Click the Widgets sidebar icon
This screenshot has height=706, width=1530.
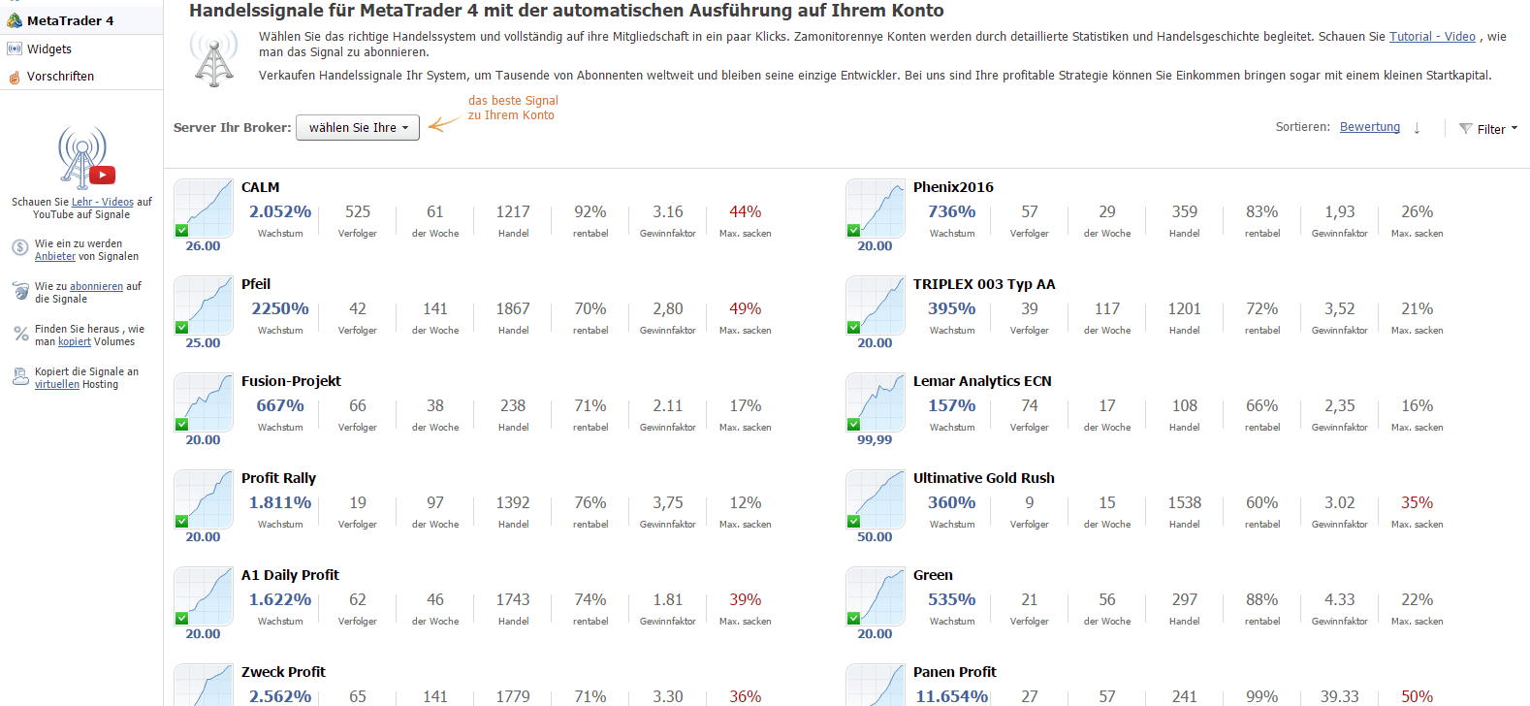pyautogui.click(x=15, y=48)
